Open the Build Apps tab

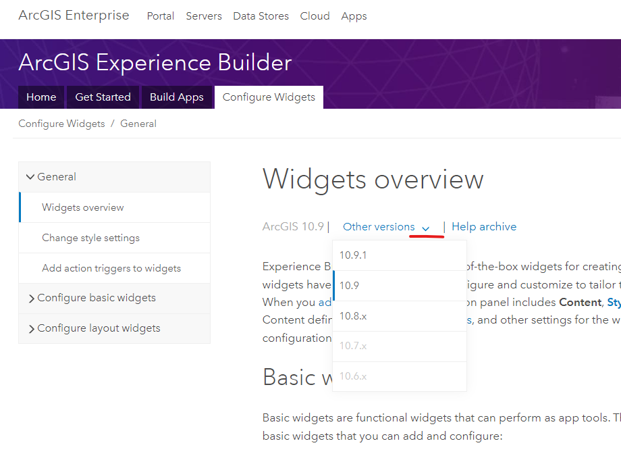[x=176, y=97]
